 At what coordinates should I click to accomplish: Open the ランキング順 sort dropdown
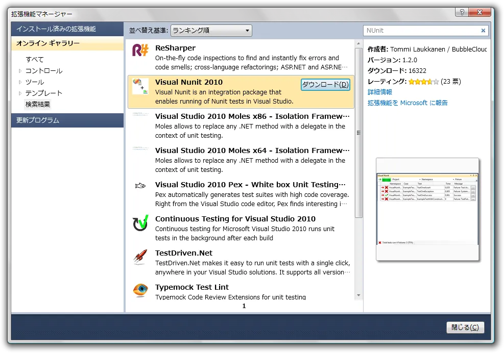211,31
